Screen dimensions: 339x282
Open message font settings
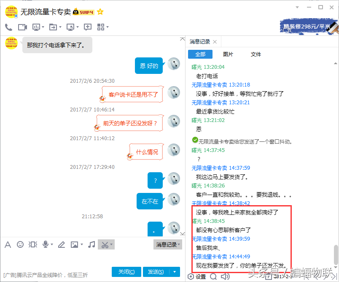[8, 244]
